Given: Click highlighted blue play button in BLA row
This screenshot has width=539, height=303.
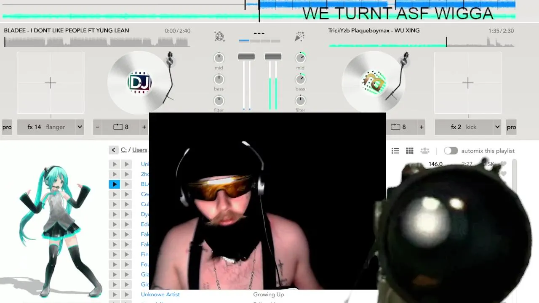Looking at the screenshot, I should (114, 184).
